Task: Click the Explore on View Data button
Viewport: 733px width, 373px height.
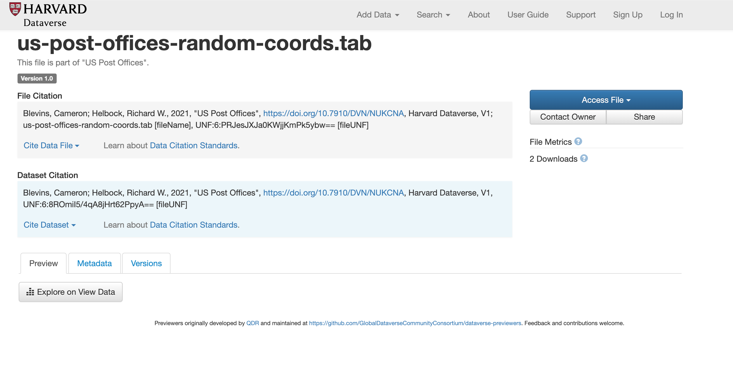Action: point(71,292)
